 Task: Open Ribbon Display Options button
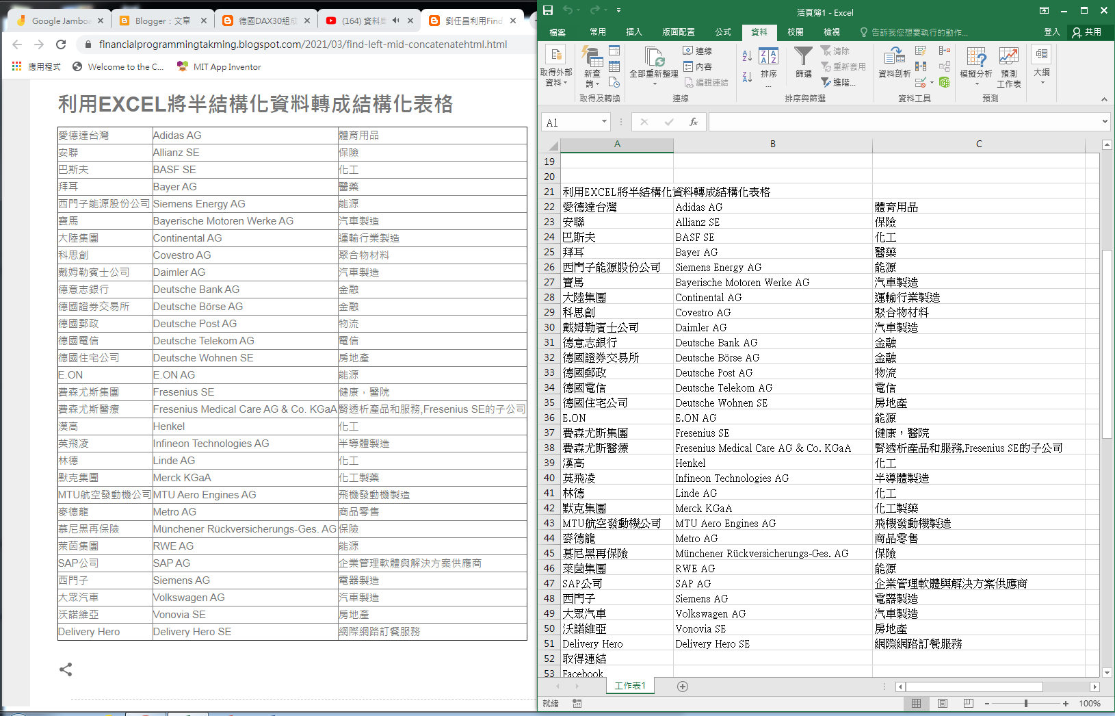tap(1044, 10)
